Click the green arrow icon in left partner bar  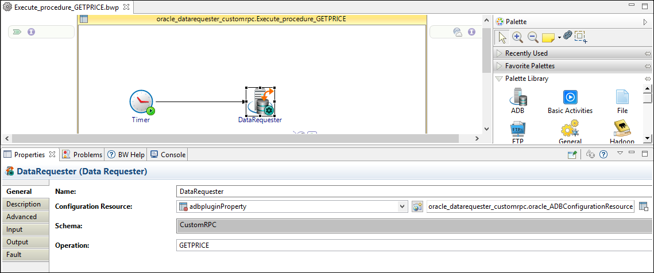17,32
